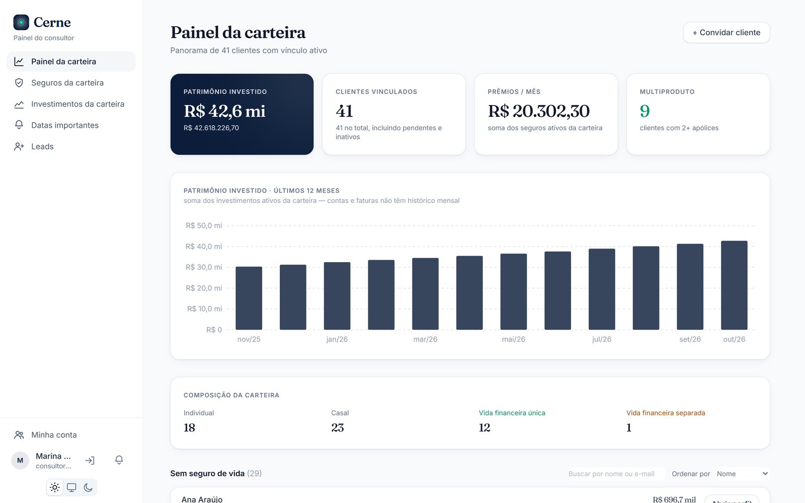Click the Minha conta people icon
Image resolution: width=805 pixels, height=503 pixels.
point(19,435)
